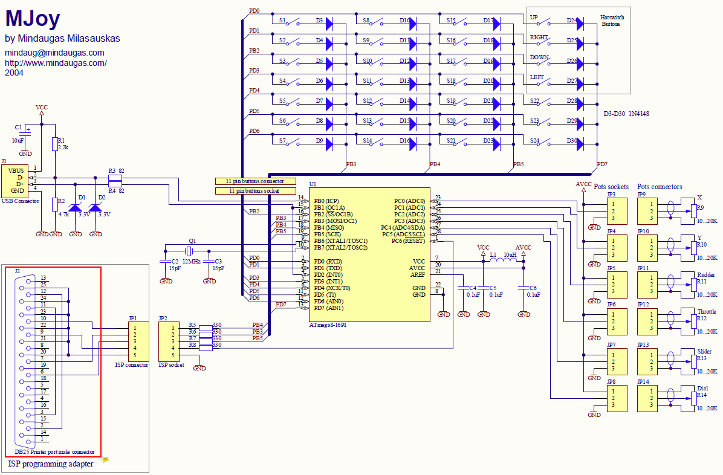Select the Q1 12MHz crystal symbol

(x=189, y=251)
